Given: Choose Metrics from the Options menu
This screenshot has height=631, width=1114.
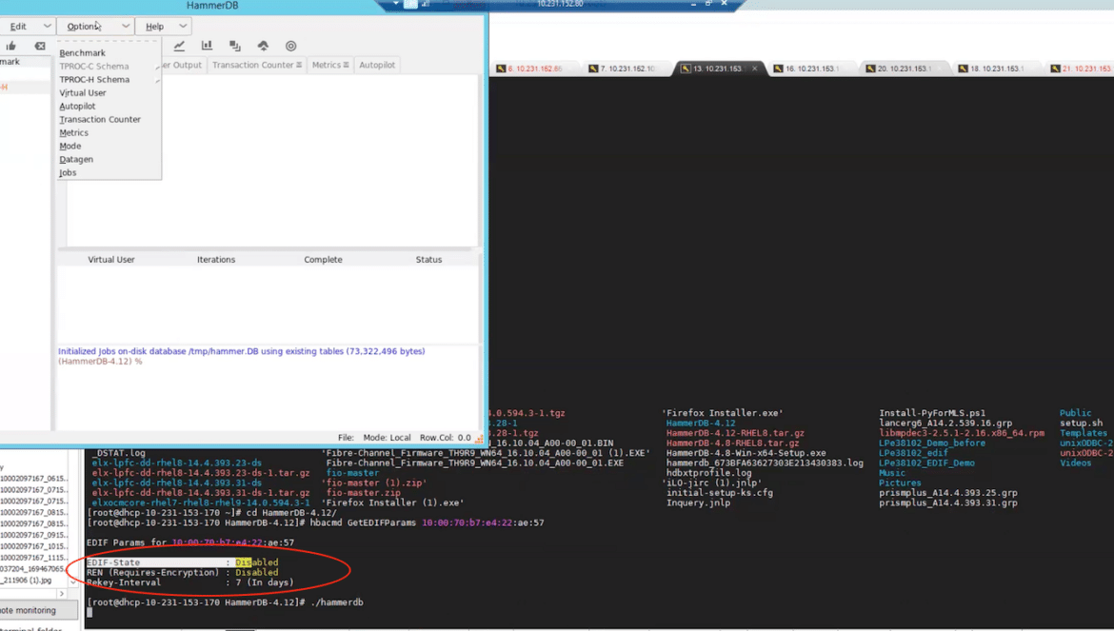Looking at the screenshot, I should point(74,132).
